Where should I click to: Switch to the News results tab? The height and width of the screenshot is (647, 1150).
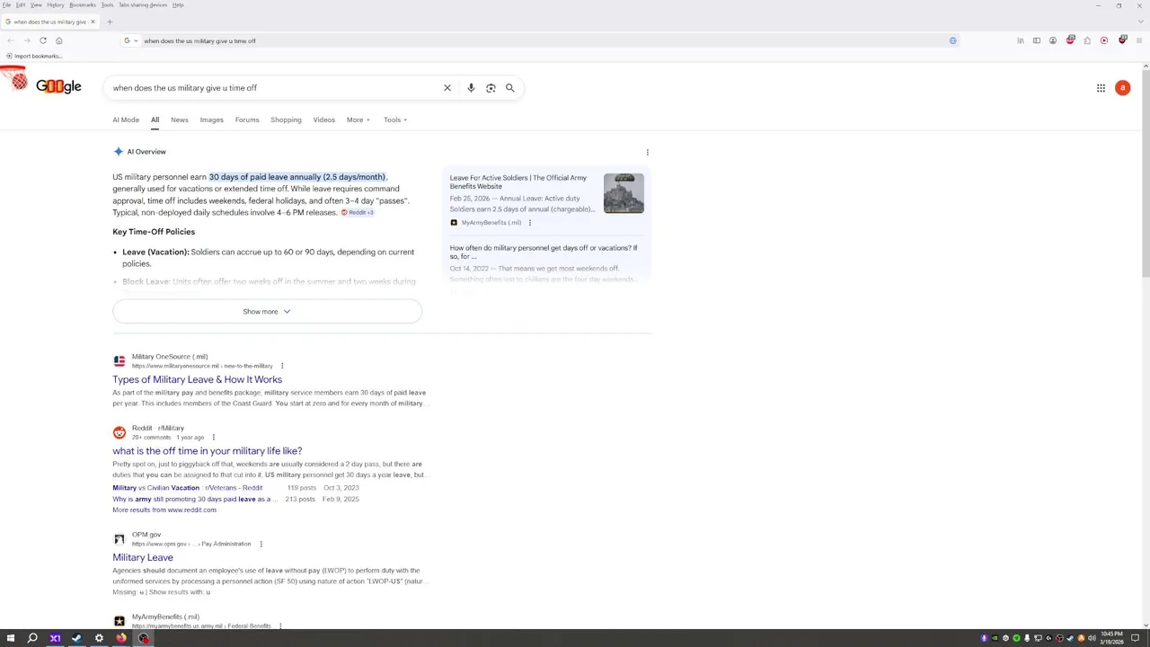pos(180,120)
